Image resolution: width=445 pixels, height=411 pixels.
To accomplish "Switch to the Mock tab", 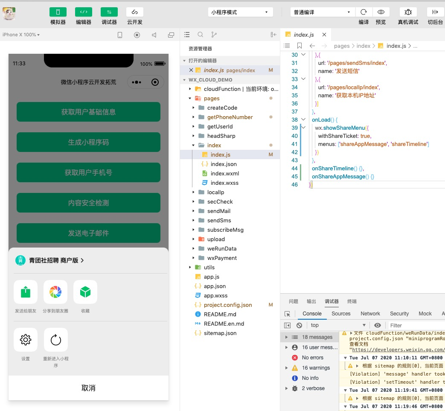I will [425, 314].
